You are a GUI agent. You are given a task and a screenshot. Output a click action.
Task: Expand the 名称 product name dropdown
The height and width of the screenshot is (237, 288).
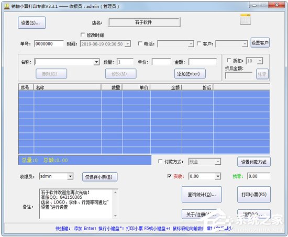pyautogui.click(x=96, y=62)
